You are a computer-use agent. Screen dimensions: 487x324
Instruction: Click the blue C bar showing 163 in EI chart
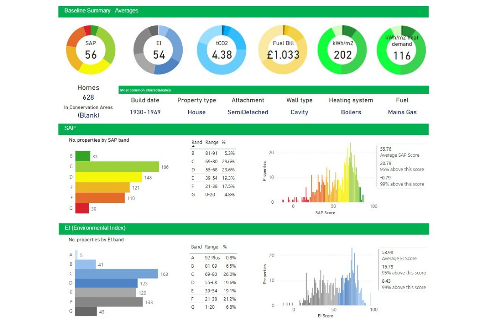(116, 274)
